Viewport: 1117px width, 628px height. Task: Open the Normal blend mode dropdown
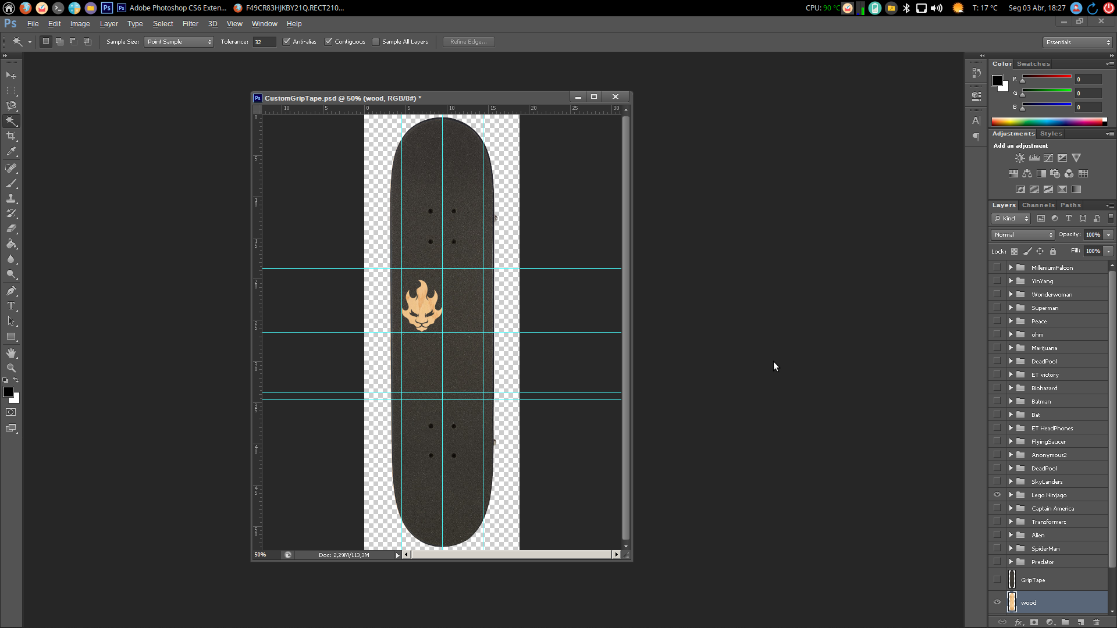[1023, 235]
